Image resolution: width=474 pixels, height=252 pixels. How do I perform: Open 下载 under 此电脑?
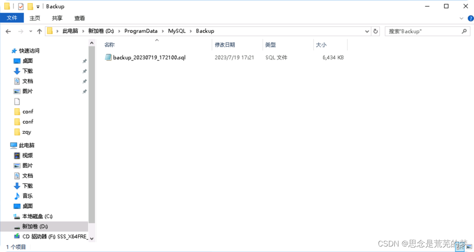click(28, 186)
